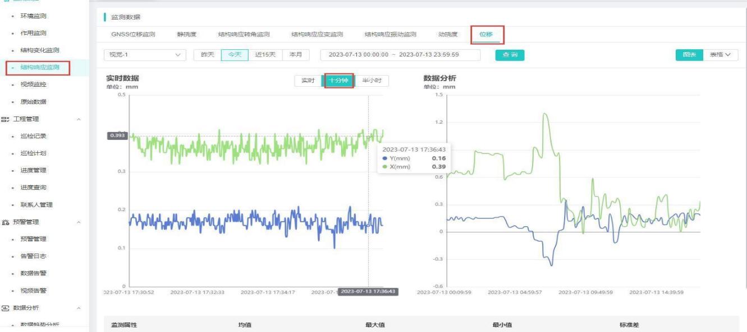
Task: Click the 预警管理 alarm icon in sidebar
Action: click(7, 222)
